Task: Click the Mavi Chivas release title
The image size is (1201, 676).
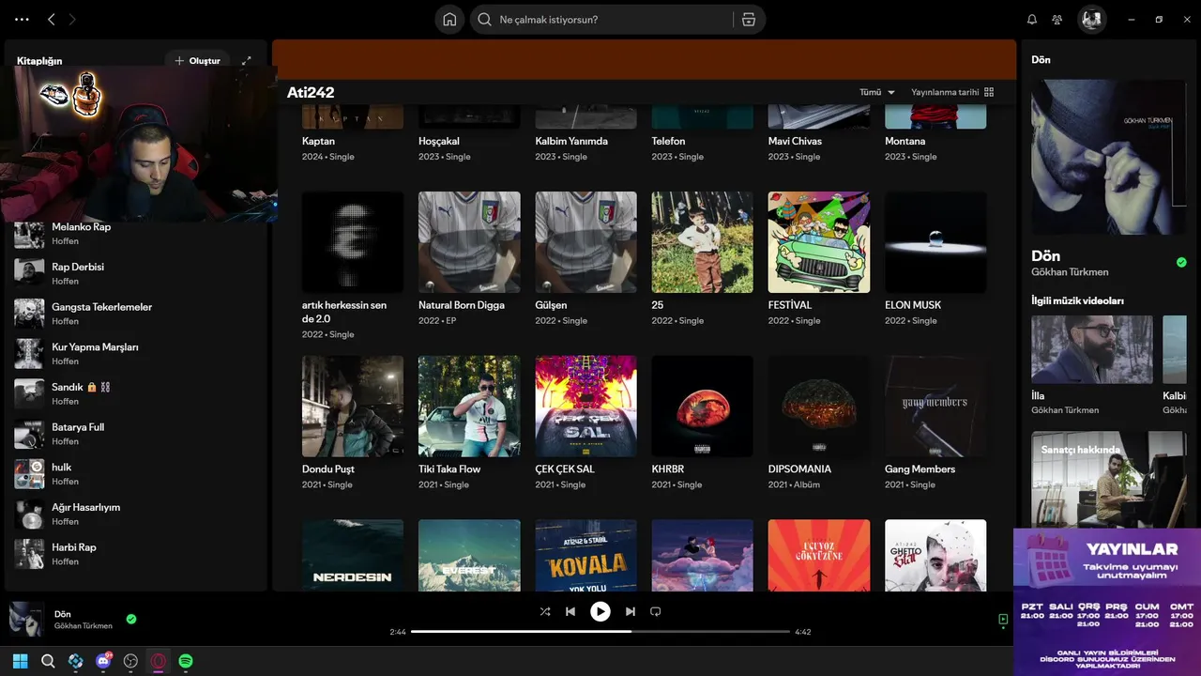Action: click(795, 141)
